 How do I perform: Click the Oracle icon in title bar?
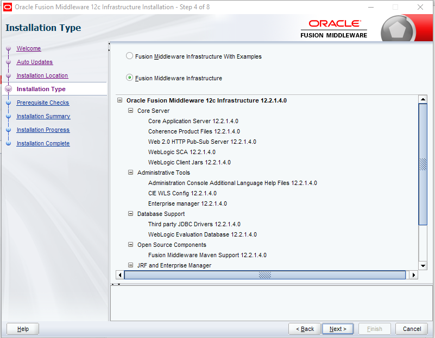(x=8, y=7)
